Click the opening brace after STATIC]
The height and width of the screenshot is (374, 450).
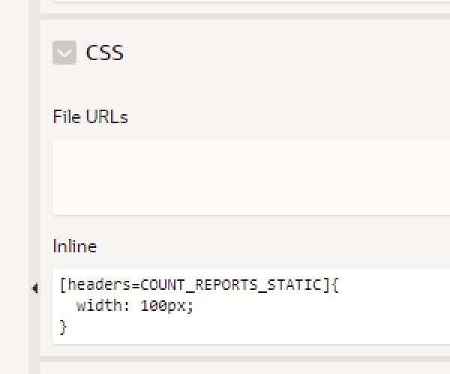click(335, 285)
